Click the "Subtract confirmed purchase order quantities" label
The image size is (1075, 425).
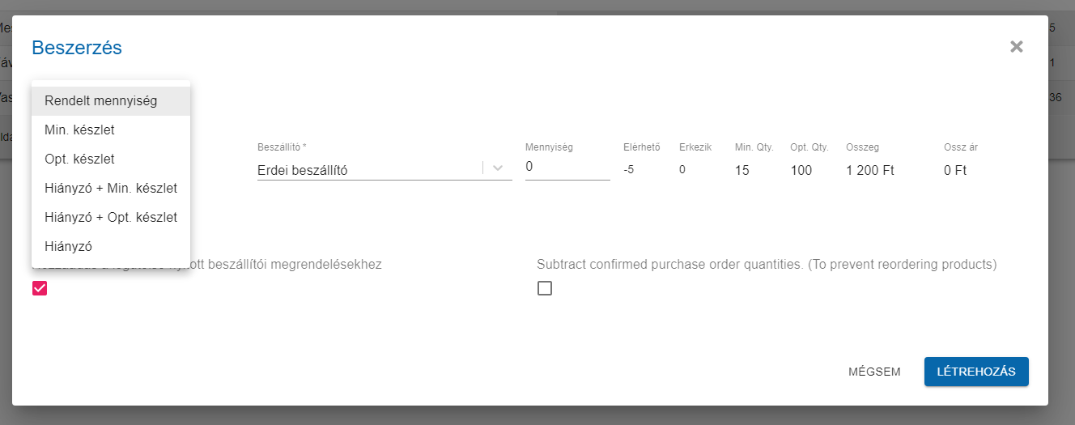(x=766, y=265)
